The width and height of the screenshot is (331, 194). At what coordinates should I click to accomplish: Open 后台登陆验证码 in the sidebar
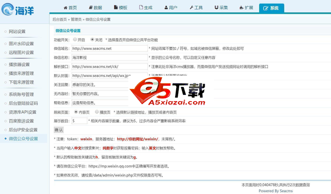tap(23, 103)
